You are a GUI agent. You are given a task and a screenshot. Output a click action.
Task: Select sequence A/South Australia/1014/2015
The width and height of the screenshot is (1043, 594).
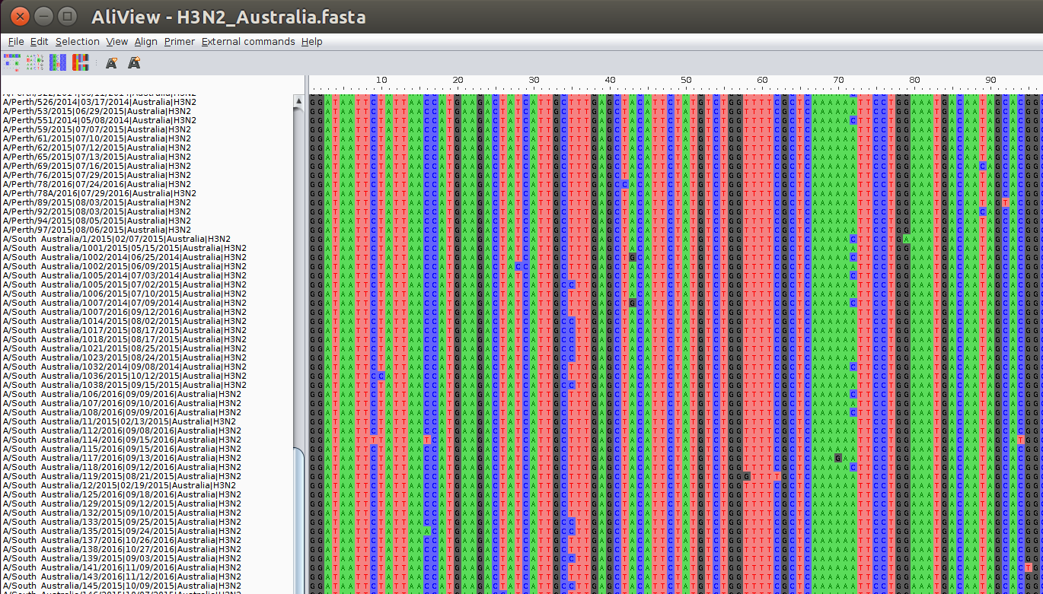click(x=125, y=321)
